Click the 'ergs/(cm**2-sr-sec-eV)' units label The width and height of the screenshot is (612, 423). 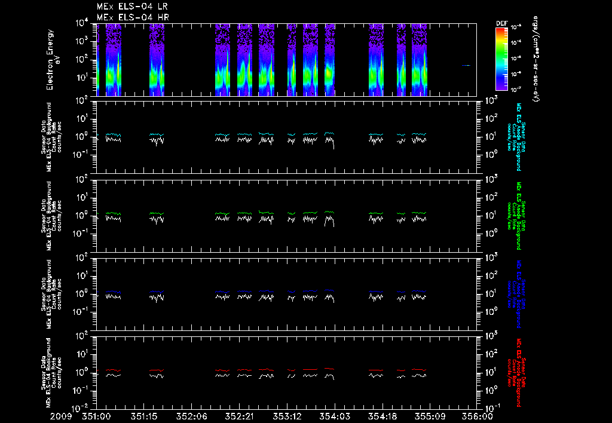535,59
